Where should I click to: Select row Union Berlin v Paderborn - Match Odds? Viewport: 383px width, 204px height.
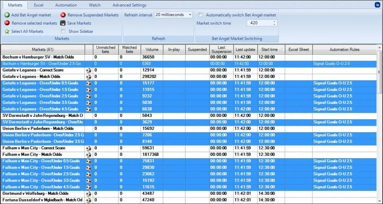coord(189,129)
